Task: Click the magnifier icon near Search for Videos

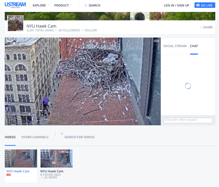Action: tap(62, 134)
